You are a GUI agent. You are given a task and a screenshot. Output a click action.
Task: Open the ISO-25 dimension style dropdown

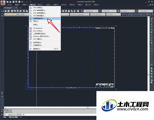tap(109, 11)
